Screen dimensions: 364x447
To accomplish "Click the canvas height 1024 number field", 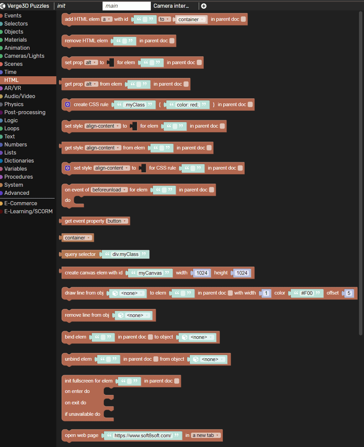I will coord(242,273).
